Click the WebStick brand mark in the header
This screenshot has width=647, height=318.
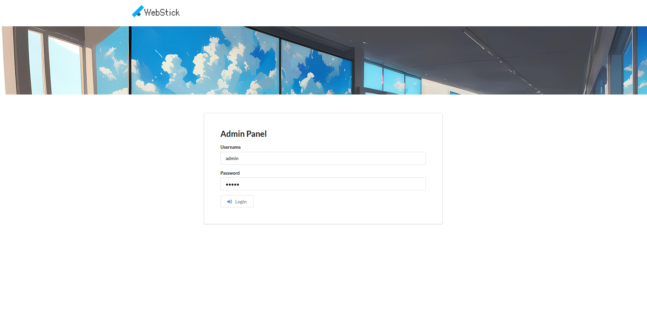pyautogui.click(x=155, y=11)
